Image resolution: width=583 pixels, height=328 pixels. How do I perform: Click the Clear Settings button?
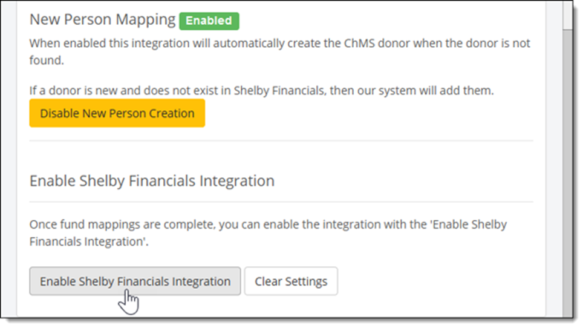[x=291, y=281]
